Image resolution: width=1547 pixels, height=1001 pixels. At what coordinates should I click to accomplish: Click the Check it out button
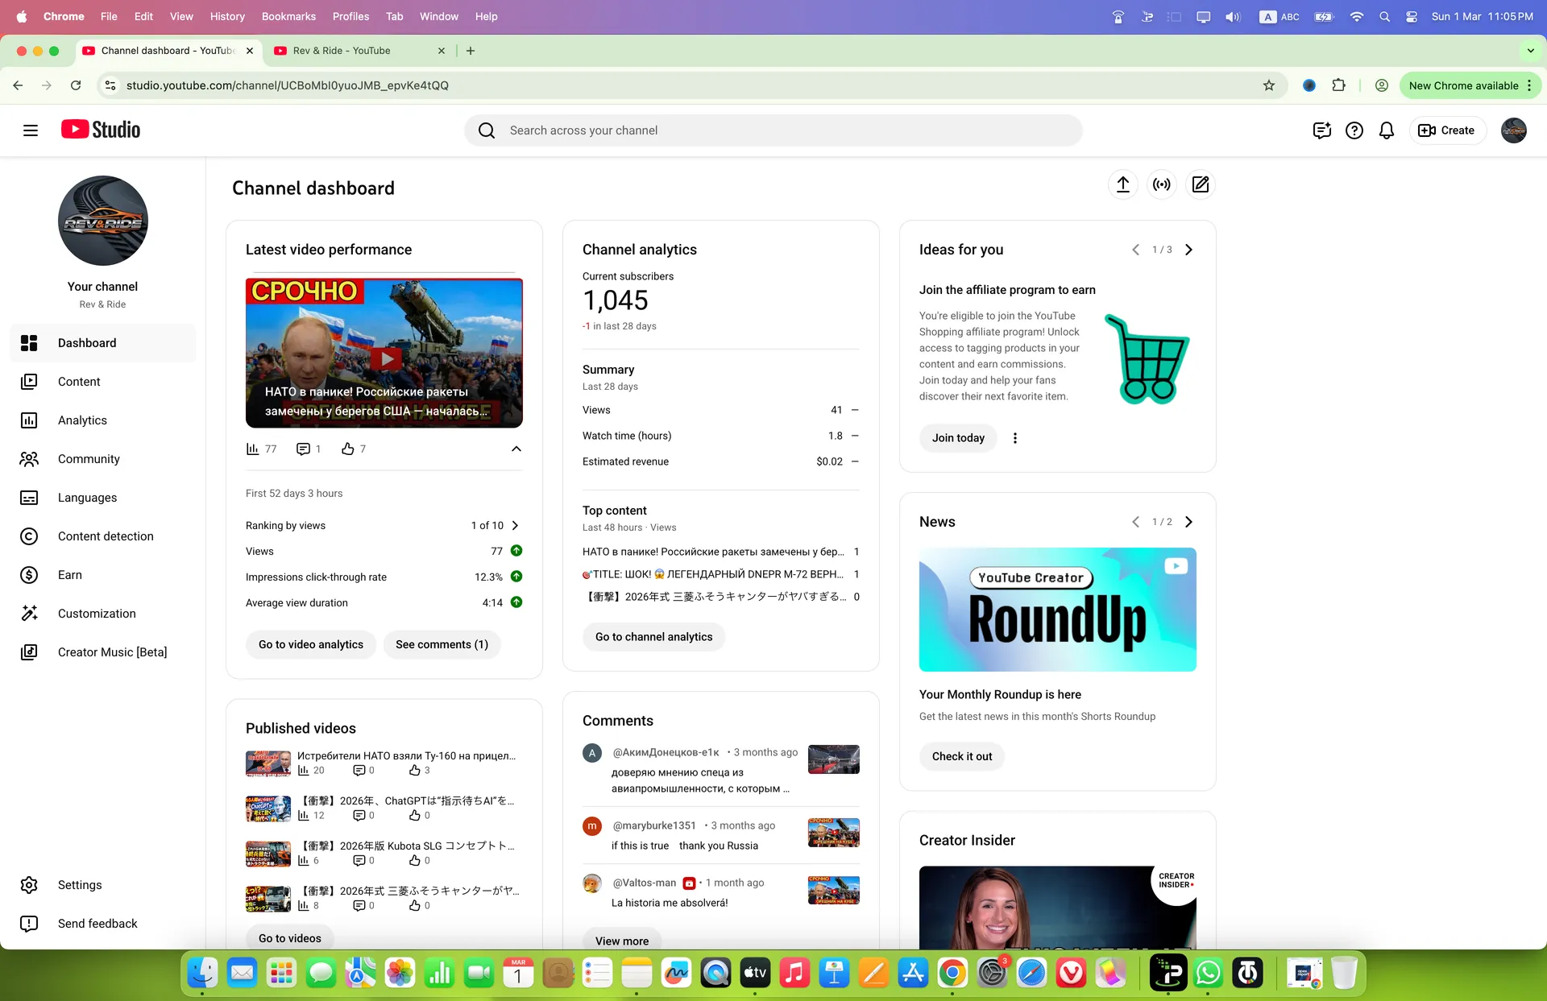[x=962, y=756]
